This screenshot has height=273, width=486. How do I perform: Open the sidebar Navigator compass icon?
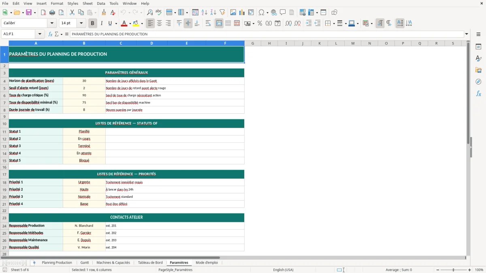[478, 82]
